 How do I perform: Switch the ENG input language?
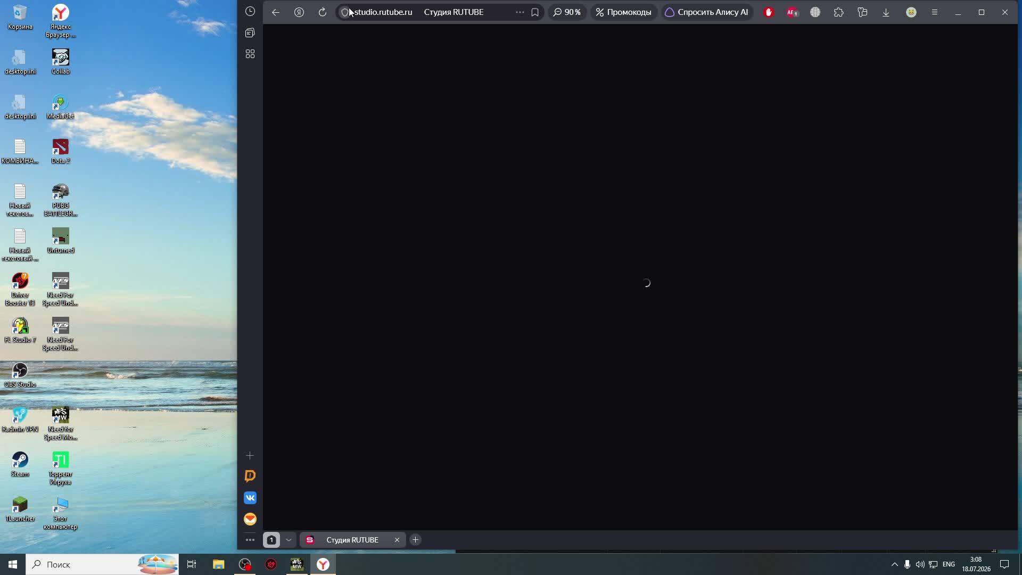point(949,564)
